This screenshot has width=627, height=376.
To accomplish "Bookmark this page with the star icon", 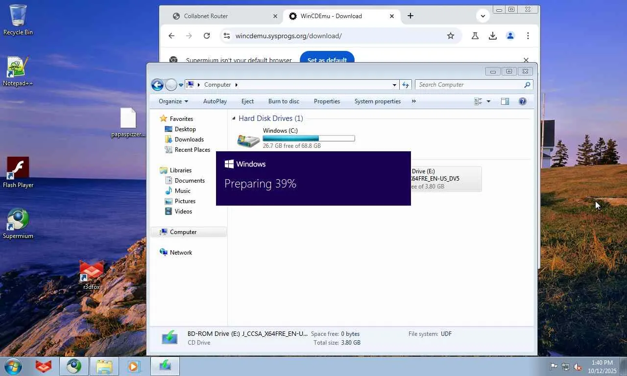I will 451,36.
